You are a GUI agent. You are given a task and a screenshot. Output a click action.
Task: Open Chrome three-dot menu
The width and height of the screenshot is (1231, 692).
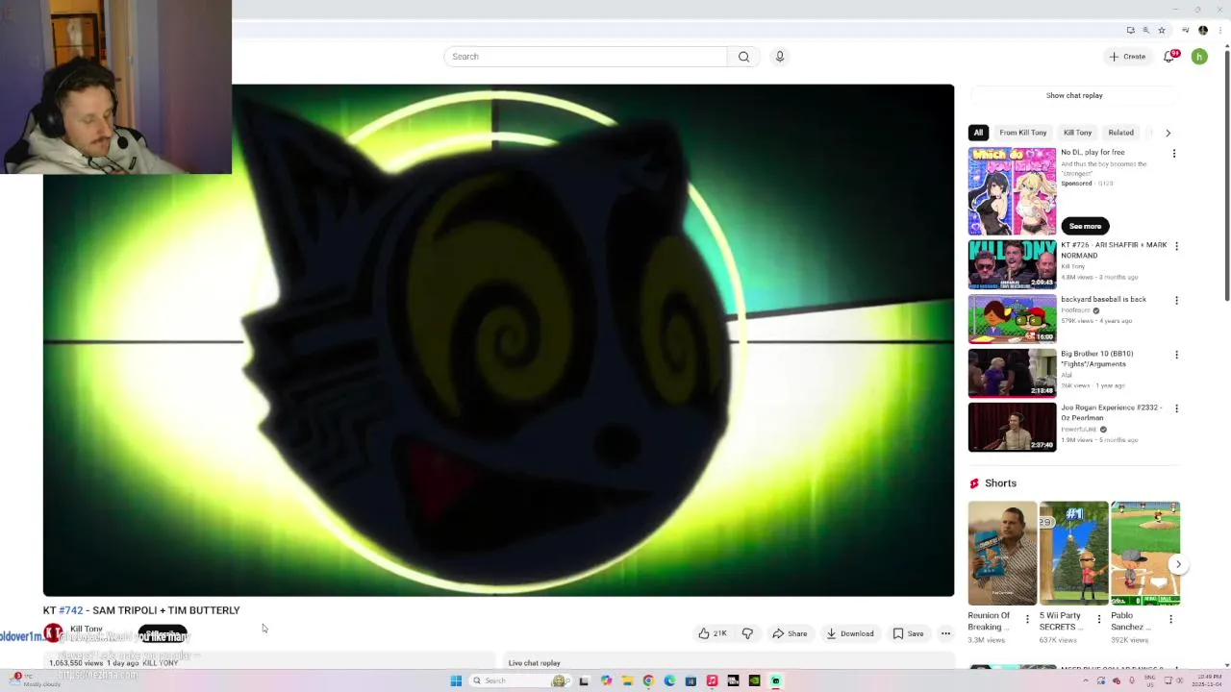click(1219, 30)
